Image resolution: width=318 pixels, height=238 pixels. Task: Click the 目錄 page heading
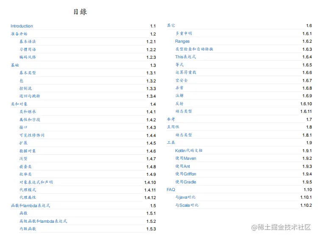(80, 12)
